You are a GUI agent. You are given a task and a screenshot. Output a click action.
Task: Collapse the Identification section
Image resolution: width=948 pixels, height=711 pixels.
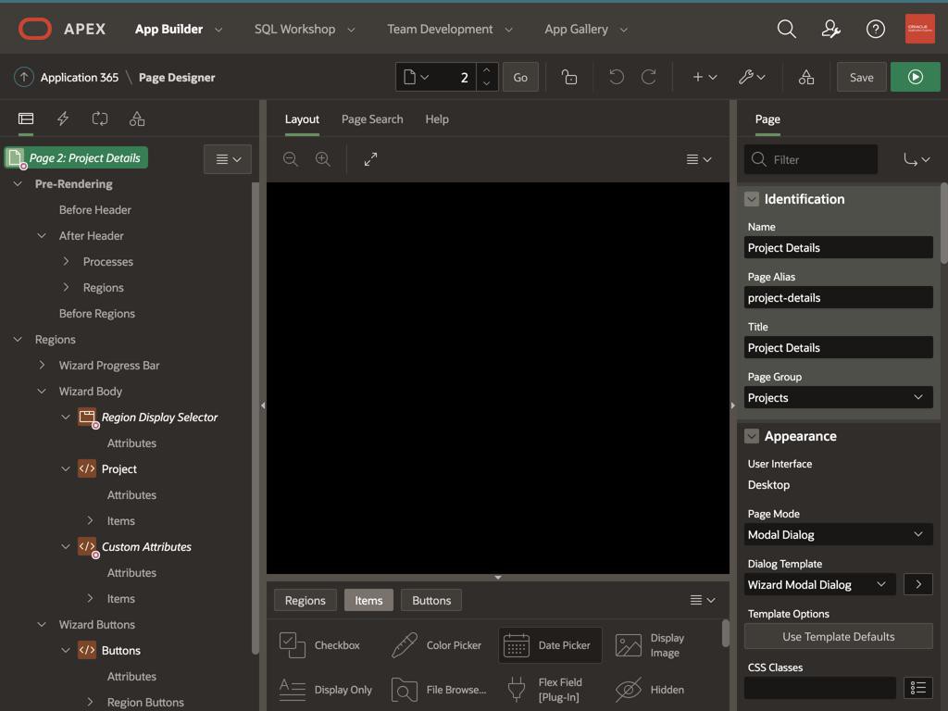[752, 199]
